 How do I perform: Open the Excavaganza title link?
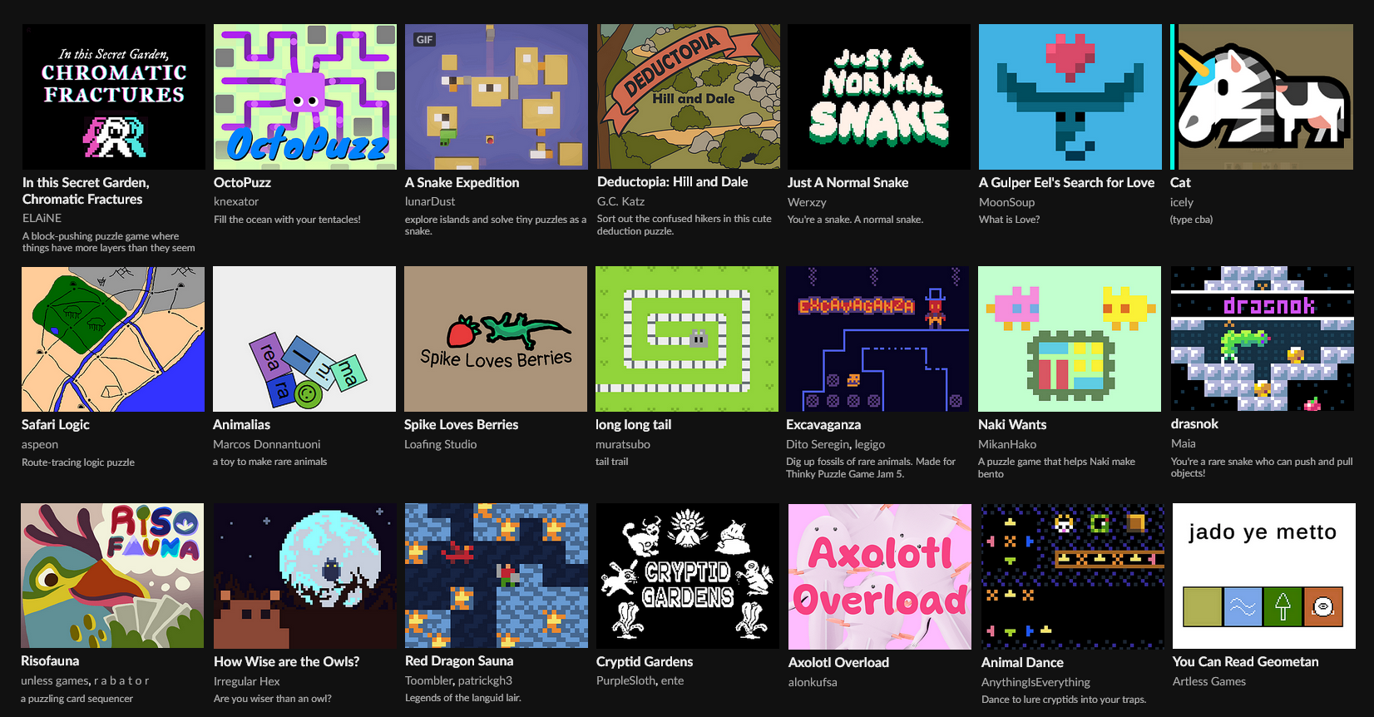point(823,424)
